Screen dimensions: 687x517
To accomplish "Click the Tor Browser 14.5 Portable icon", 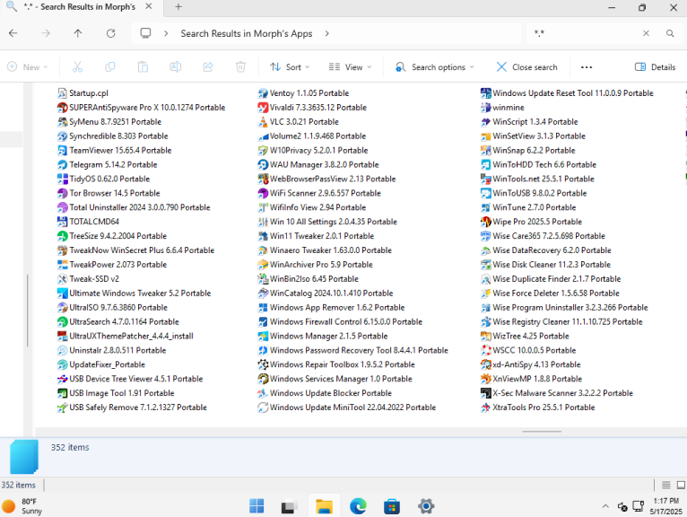I will tap(62, 193).
